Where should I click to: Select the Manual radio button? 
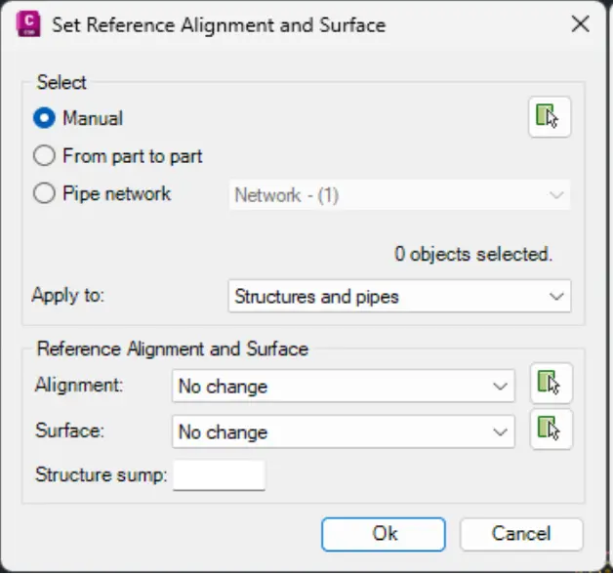(x=45, y=119)
